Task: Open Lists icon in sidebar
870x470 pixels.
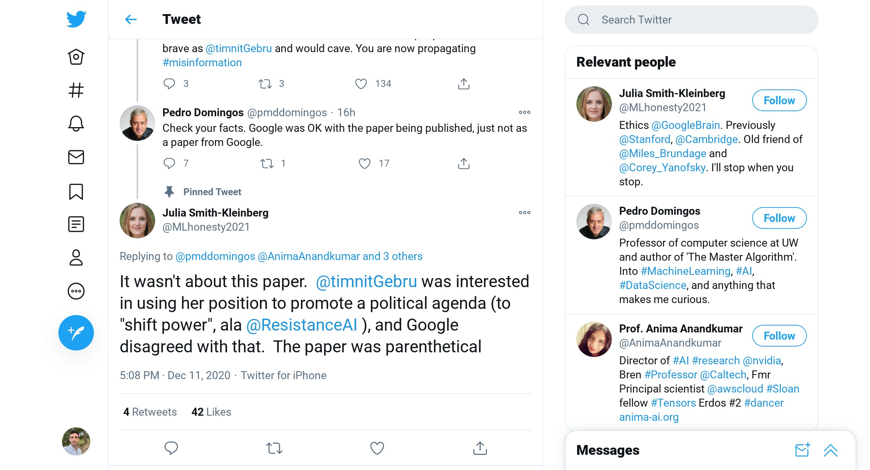Action: [76, 224]
